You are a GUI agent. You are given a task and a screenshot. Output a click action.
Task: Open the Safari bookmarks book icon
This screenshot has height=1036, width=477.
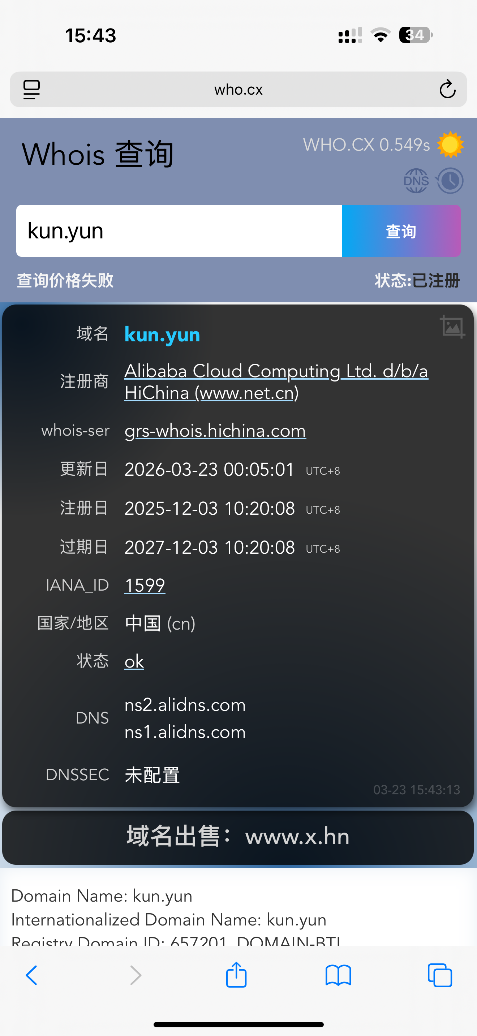click(338, 975)
